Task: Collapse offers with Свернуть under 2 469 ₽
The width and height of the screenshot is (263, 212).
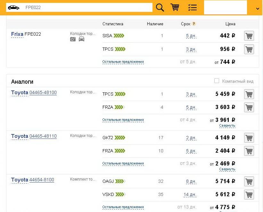Action: (227, 169)
